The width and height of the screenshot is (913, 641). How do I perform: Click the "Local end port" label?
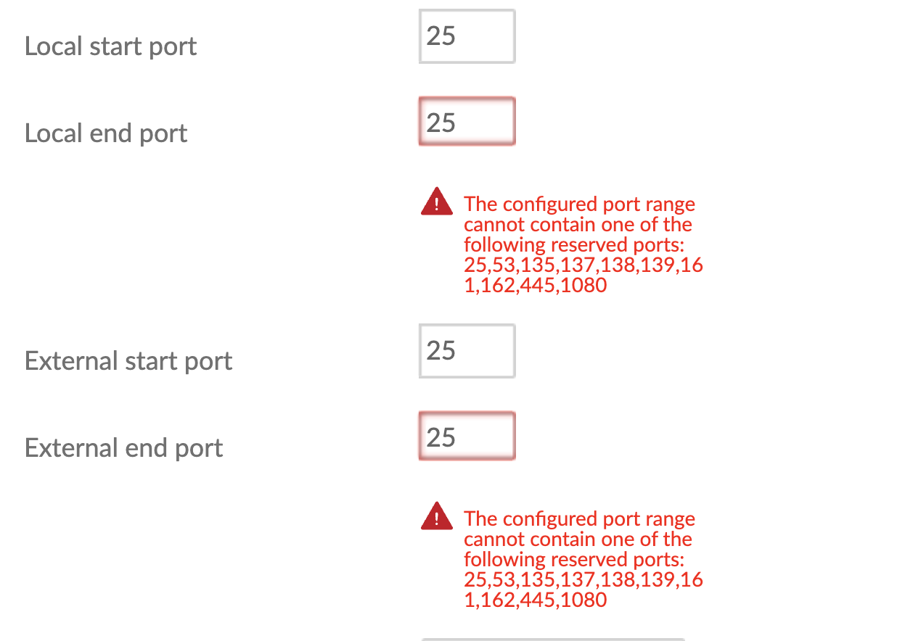tap(106, 133)
